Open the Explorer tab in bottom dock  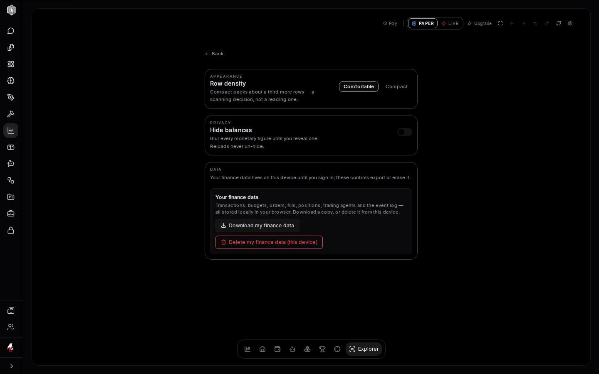364,349
